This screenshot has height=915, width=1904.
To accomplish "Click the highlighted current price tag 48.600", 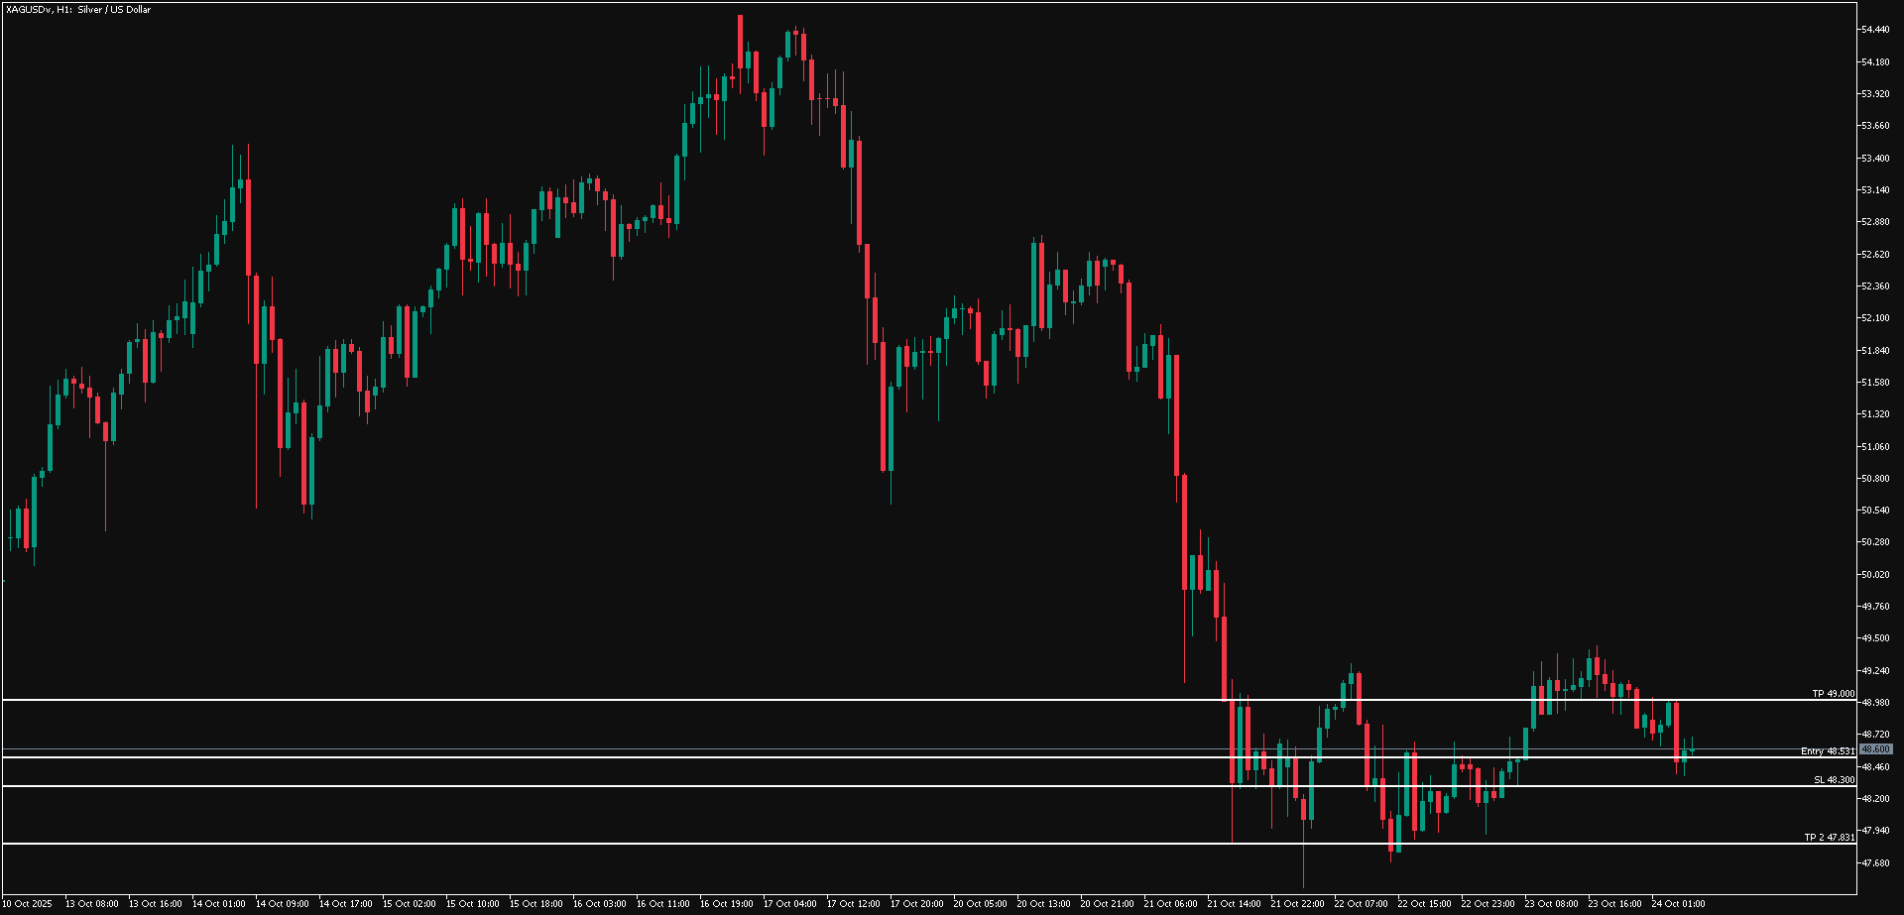I will 1875,749.
